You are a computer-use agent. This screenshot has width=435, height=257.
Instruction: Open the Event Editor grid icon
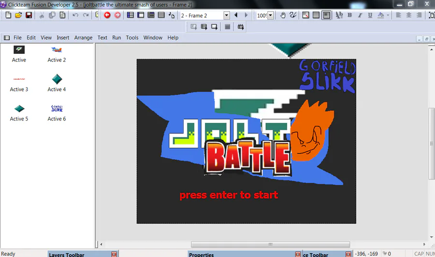point(151,15)
